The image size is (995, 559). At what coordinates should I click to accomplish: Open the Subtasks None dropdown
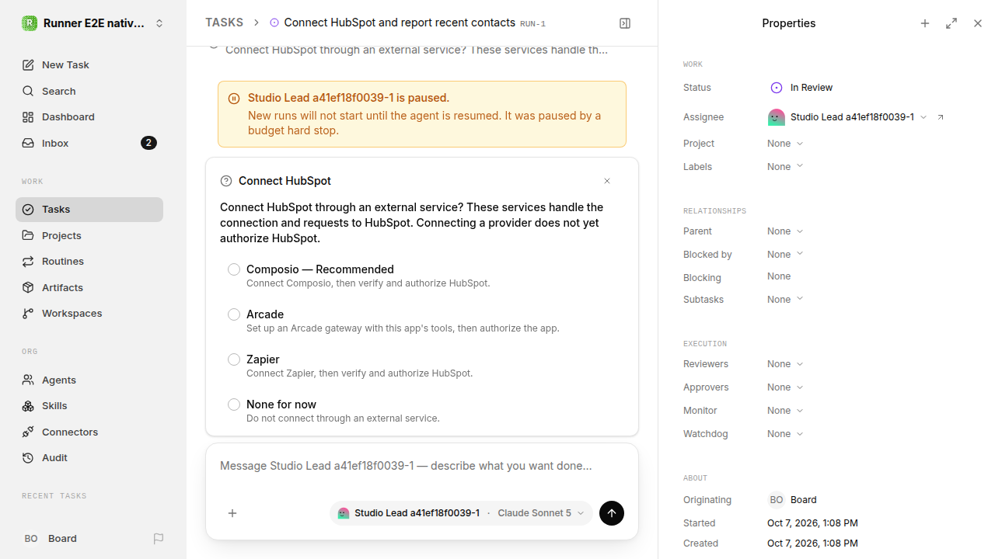[785, 300]
